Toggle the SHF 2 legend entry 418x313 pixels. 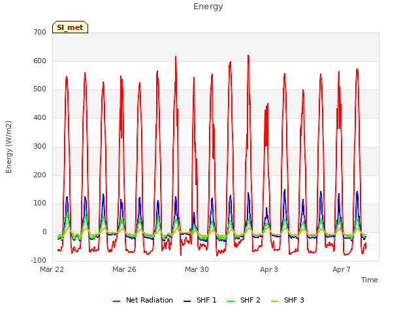244,300
